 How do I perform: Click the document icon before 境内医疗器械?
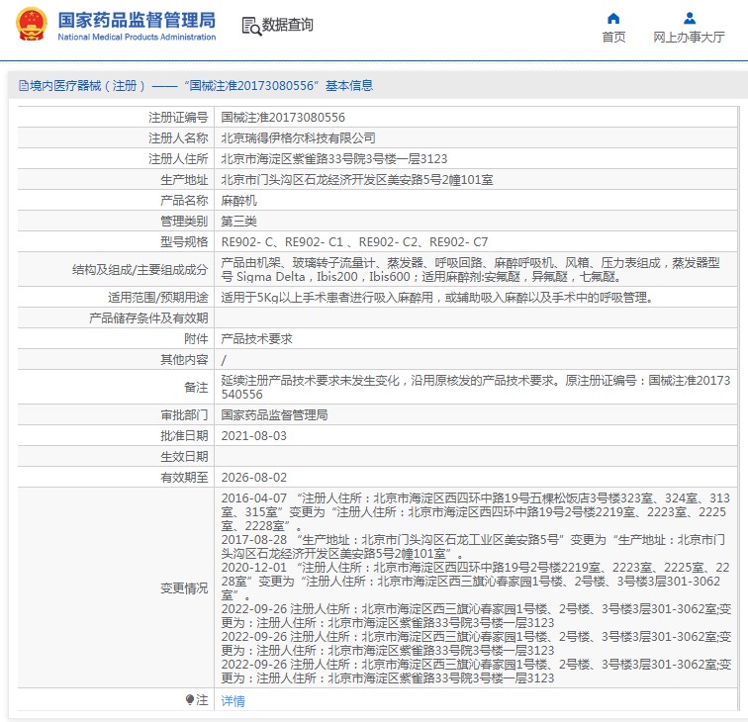(x=24, y=86)
